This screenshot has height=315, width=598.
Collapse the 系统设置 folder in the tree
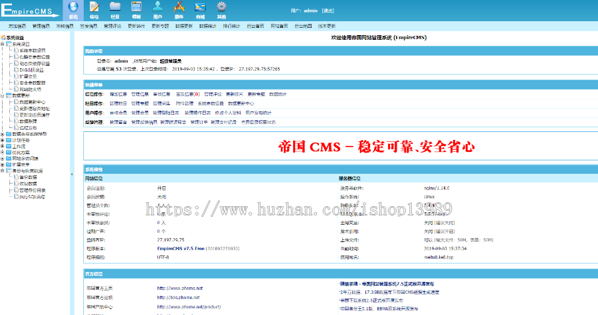point(3,44)
